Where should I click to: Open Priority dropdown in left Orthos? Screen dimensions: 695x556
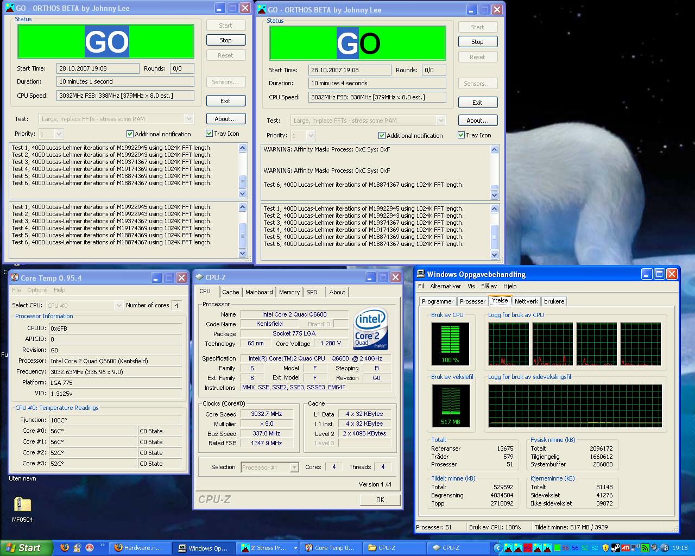[x=59, y=134]
